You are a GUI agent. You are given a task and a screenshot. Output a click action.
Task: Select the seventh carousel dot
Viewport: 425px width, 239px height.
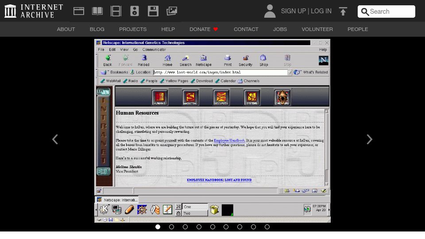[x=240, y=227]
